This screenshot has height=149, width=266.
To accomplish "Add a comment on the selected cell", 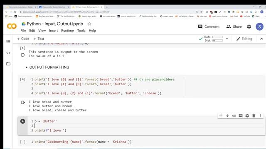I will click(241, 116).
